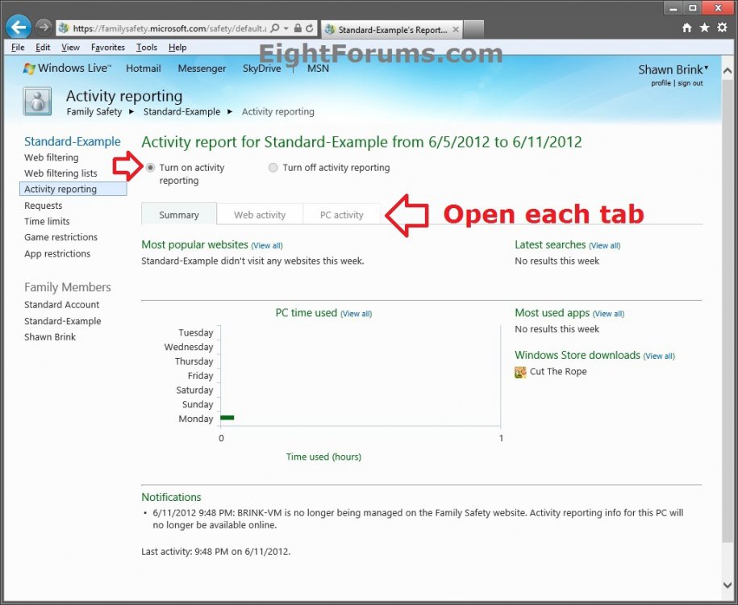Click the green Monday usage bar
Viewport: 738px width, 605px height.
(227, 418)
